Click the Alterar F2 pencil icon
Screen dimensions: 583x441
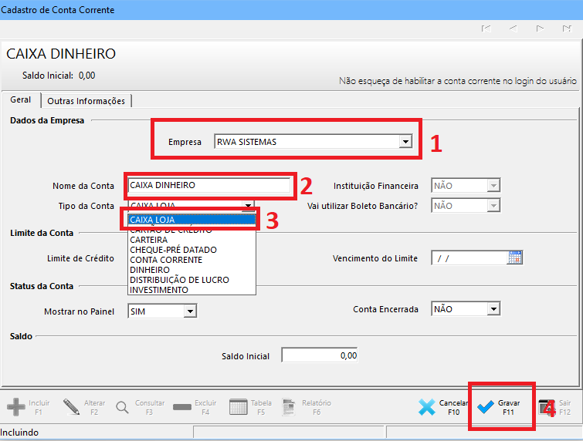point(71,407)
